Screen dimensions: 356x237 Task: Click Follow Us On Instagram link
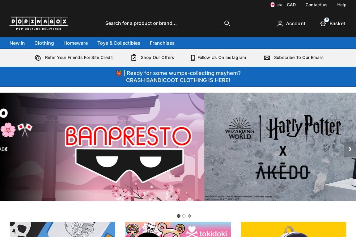222,58
